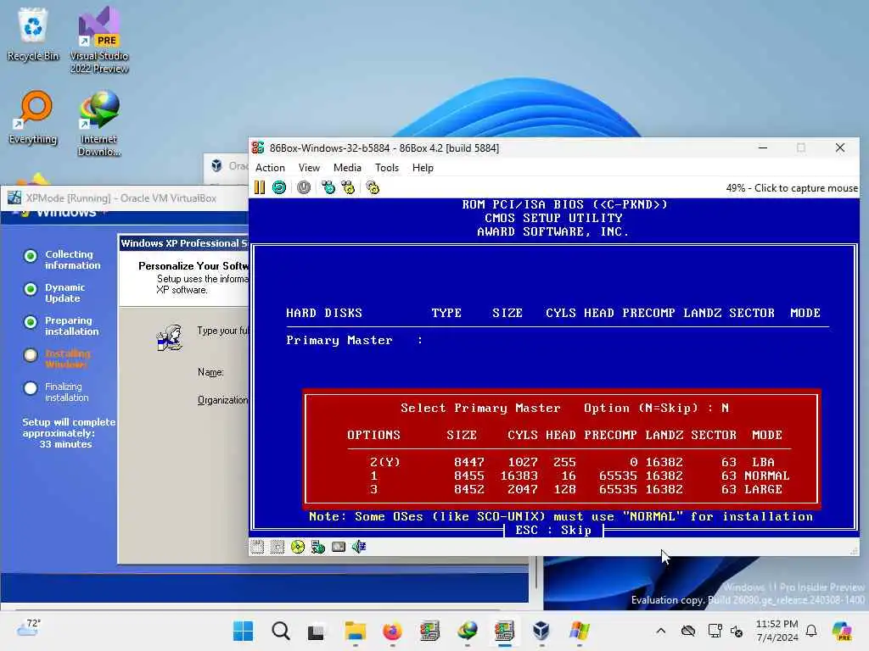Switch to VirtualBox from the taskbar cube icon
Image resolution: width=869 pixels, height=651 pixels.
(541, 631)
